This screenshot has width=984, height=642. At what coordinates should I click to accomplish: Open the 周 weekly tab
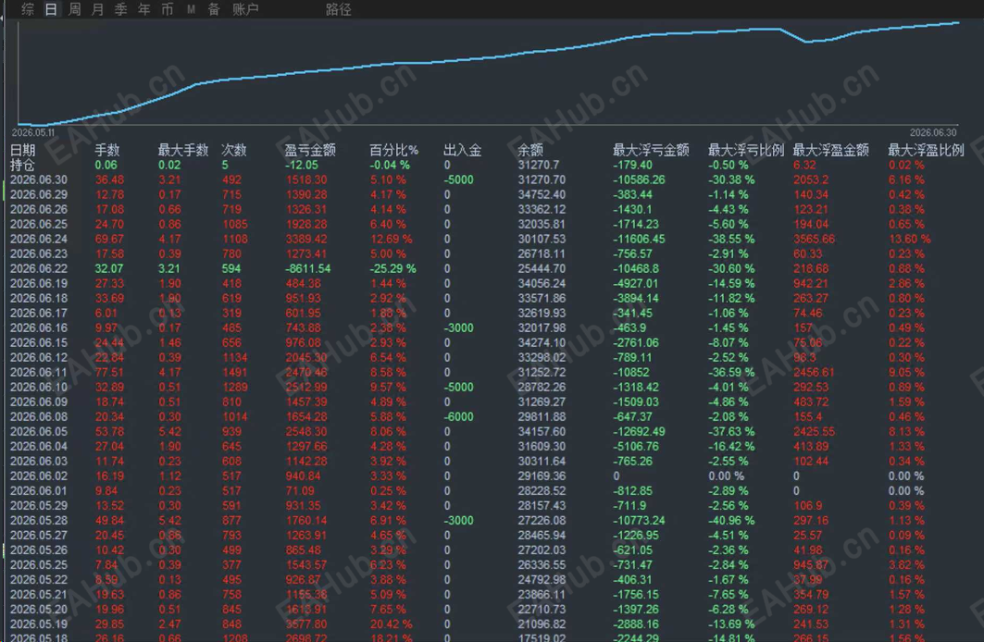coord(74,9)
